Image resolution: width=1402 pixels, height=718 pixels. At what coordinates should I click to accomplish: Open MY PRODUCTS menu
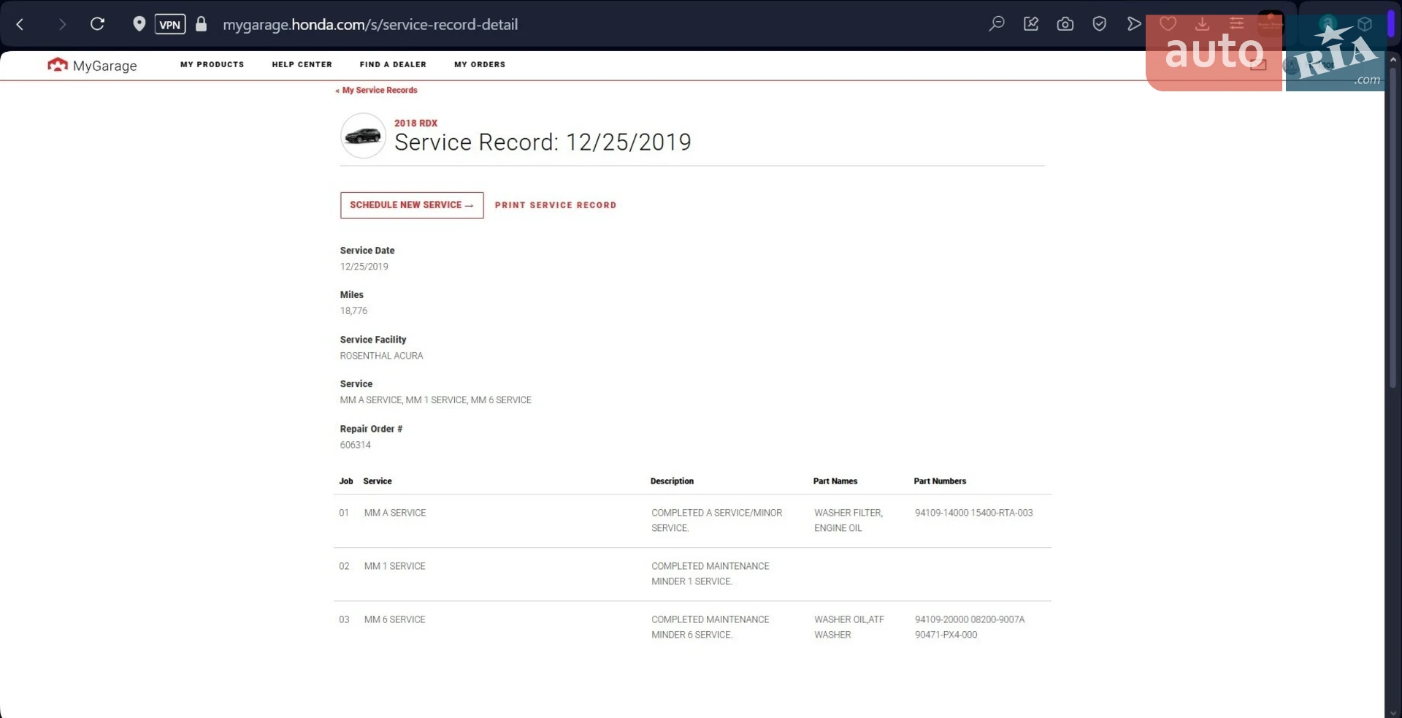click(212, 64)
